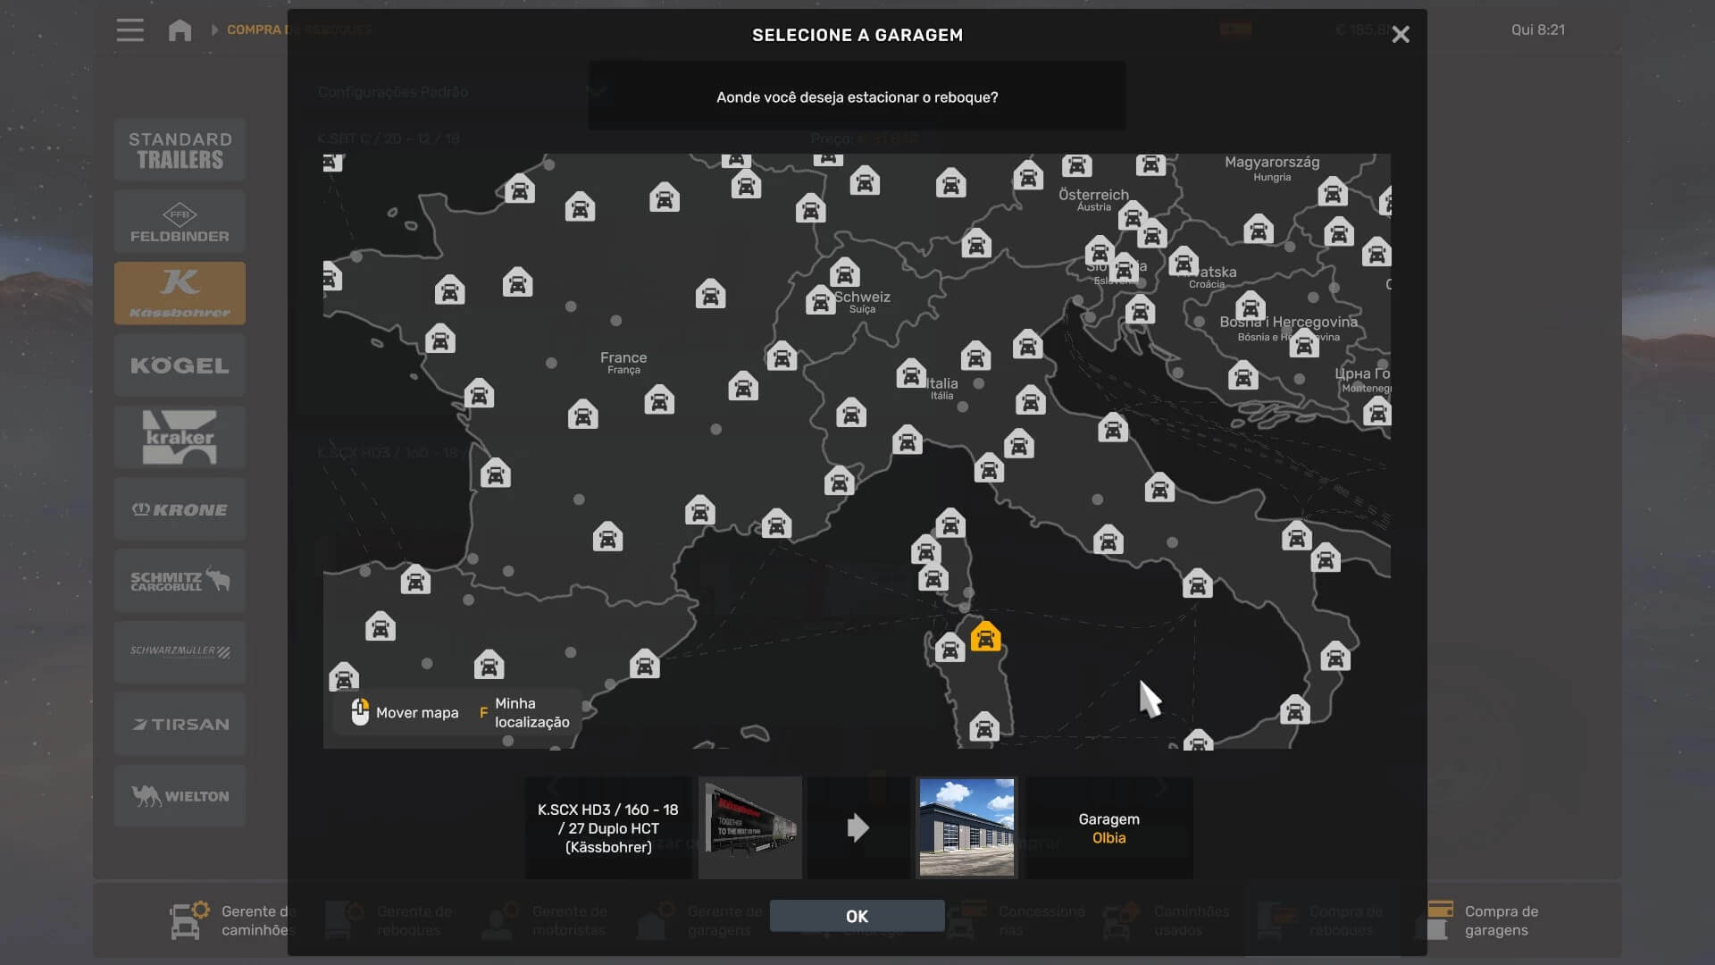Image resolution: width=1715 pixels, height=965 pixels.
Task: Select the highlighted orange Olbia garage marker
Action: [x=985, y=637]
